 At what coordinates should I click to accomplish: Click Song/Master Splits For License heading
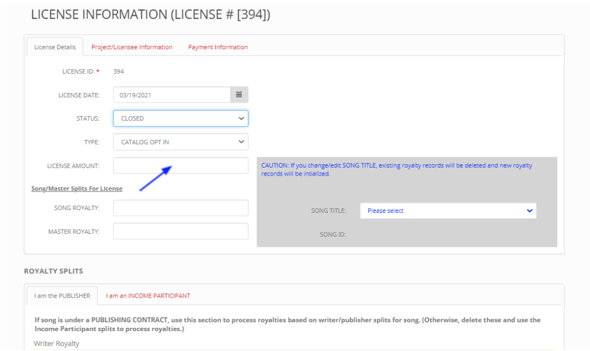tap(77, 189)
